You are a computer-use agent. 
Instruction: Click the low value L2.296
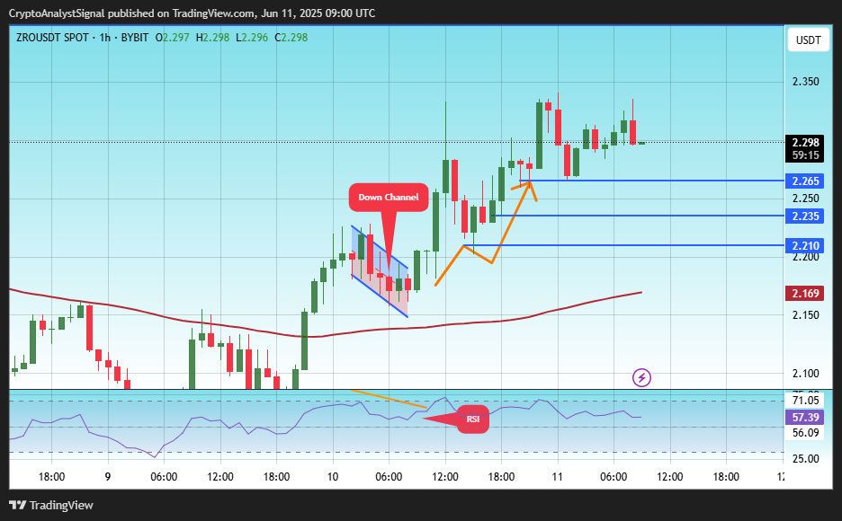pyautogui.click(x=252, y=38)
